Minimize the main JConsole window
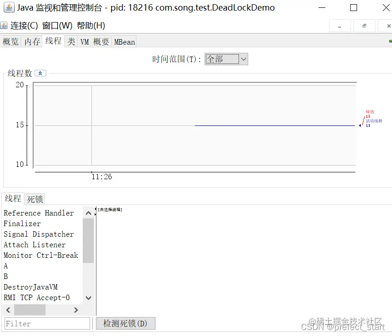392x336 pixels. click(x=322, y=7)
